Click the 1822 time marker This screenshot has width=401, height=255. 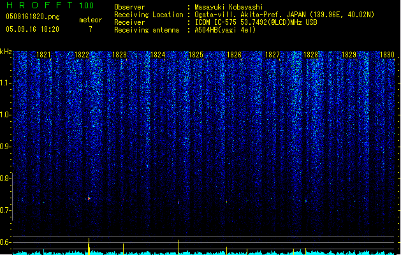82,55
